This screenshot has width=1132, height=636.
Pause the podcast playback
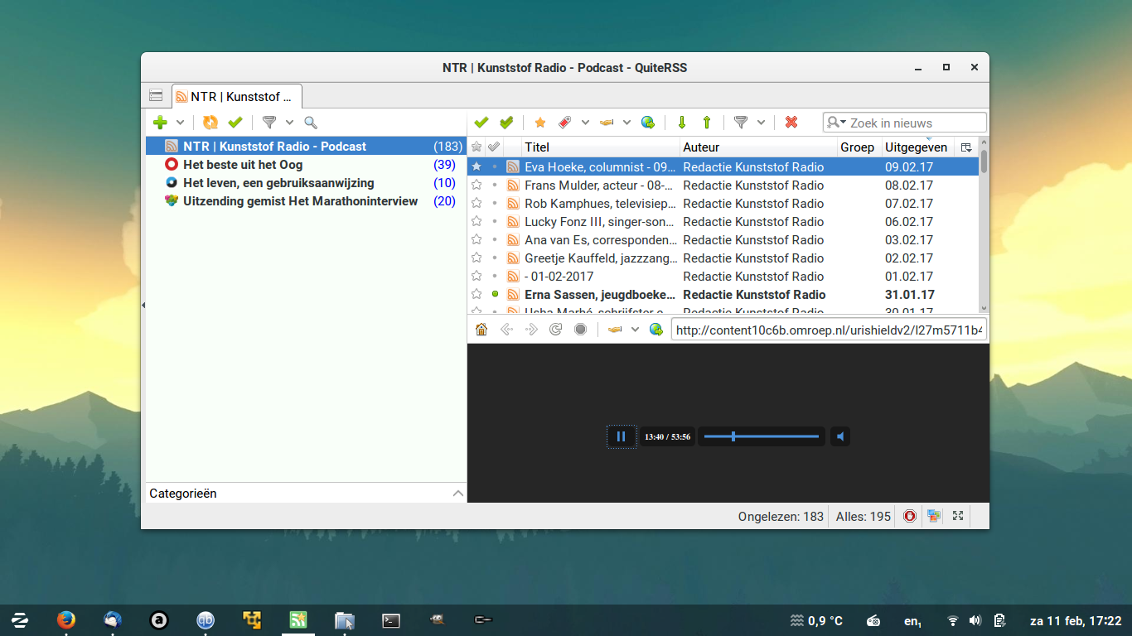[622, 436]
